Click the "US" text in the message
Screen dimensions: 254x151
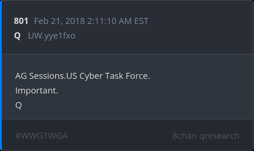coord(71,76)
